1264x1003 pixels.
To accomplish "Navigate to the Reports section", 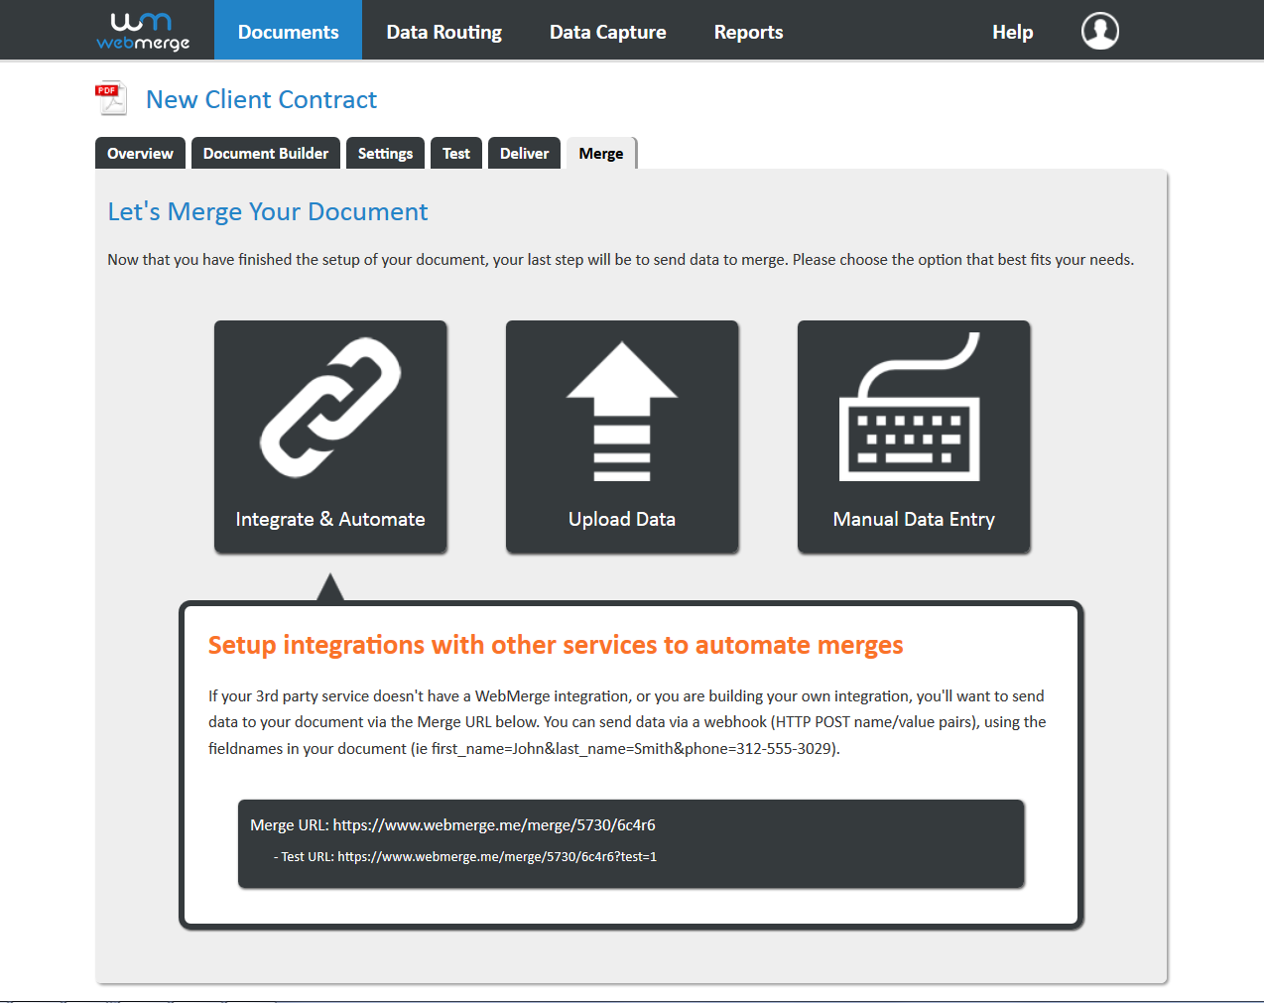I will click(x=748, y=31).
